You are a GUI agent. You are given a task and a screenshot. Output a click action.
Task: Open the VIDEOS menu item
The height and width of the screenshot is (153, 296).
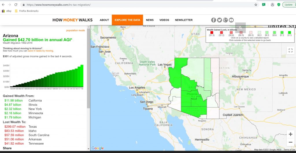(x=164, y=20)
